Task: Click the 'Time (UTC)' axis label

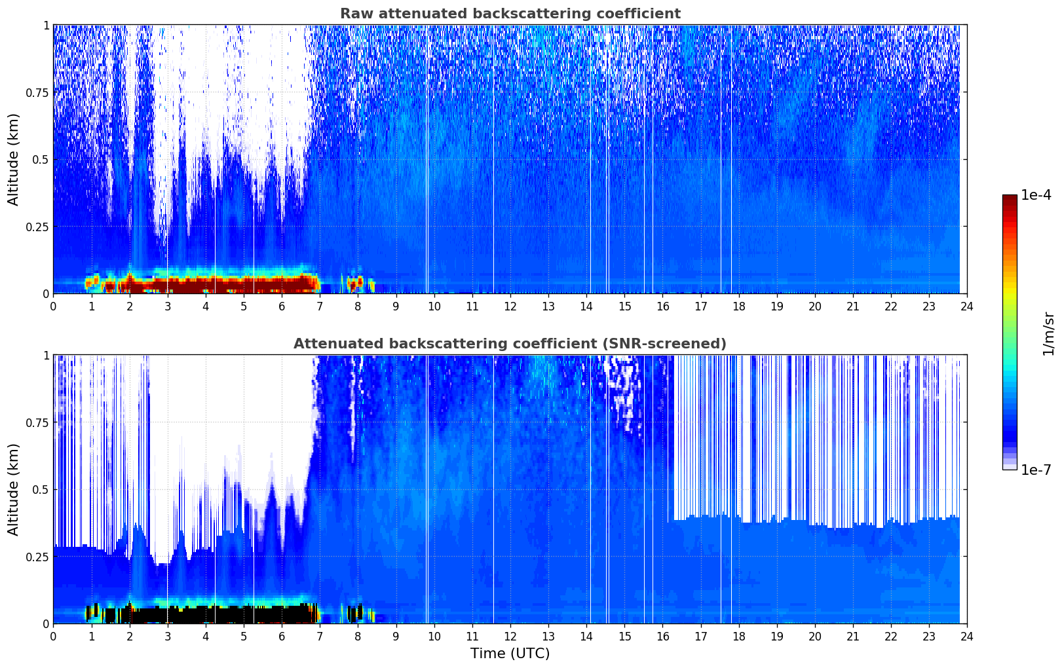Action: (x=510, y=654)
